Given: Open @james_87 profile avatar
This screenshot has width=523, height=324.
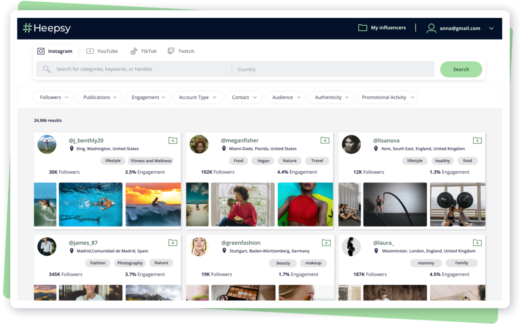Looking at the screenshot, I should tap(47, 246).
